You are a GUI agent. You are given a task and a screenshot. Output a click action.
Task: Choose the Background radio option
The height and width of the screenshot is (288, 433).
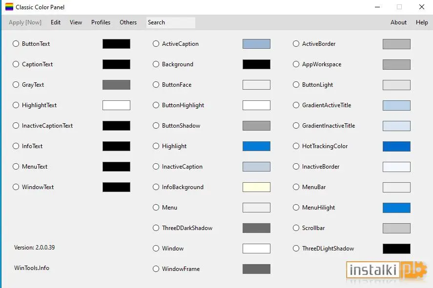156,64
